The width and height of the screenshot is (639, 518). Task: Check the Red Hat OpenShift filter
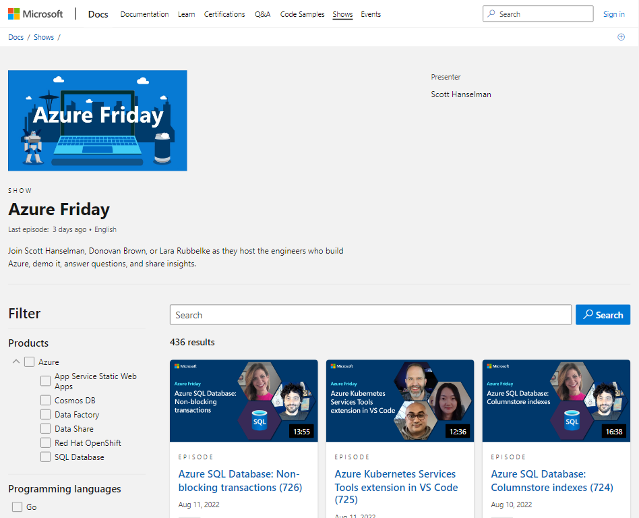45,443
